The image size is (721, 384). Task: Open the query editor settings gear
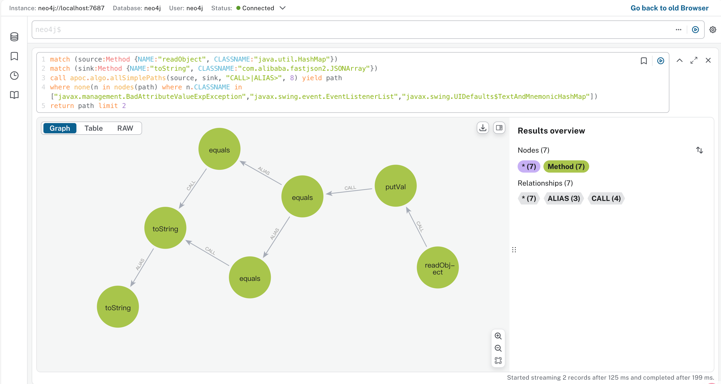point(713,30)
